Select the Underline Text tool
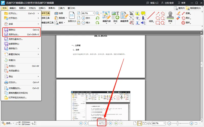 [x=137, y=23]
